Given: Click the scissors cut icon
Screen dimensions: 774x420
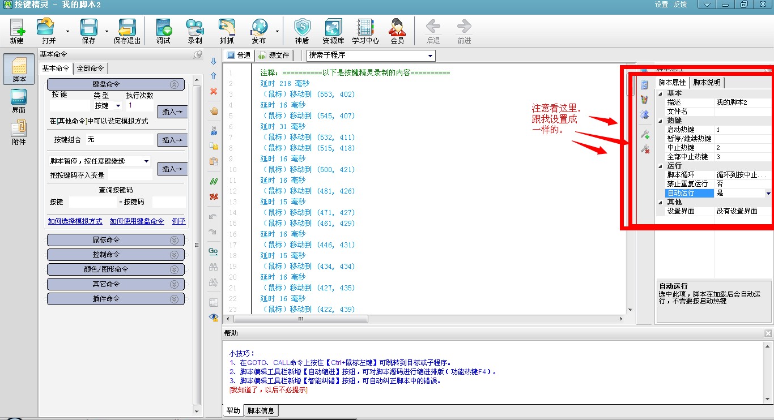Looking at the screenshot, I should (214, 131).
